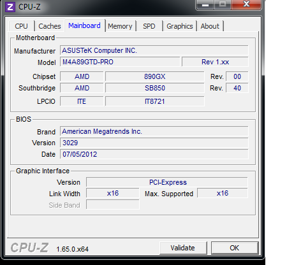Click the empty Side Band field
Screen dimensions: 287x265
point(113,205)
